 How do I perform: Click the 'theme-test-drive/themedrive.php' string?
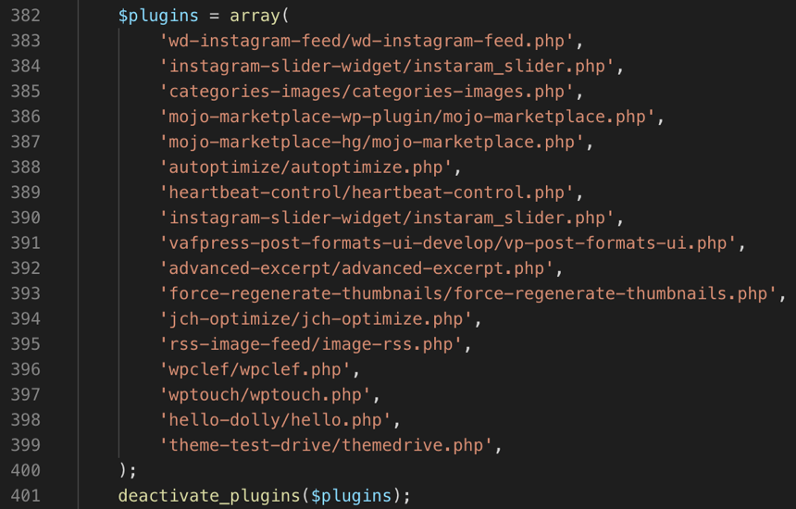[x=327, y=445]
